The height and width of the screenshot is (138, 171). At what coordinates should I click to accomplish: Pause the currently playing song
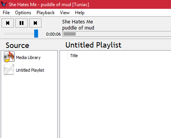pyautogui.click(x=22, y=23)
